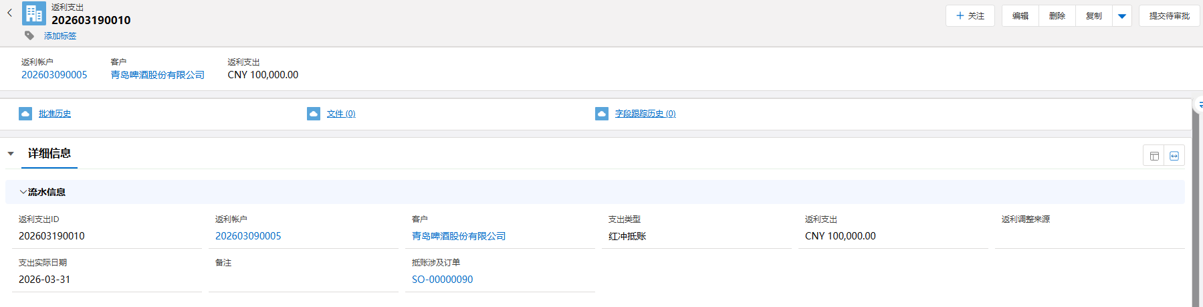This screenshot has width=1203, height=307.
Task: Open the filter icon at right edge
Action: [1200, 105]
